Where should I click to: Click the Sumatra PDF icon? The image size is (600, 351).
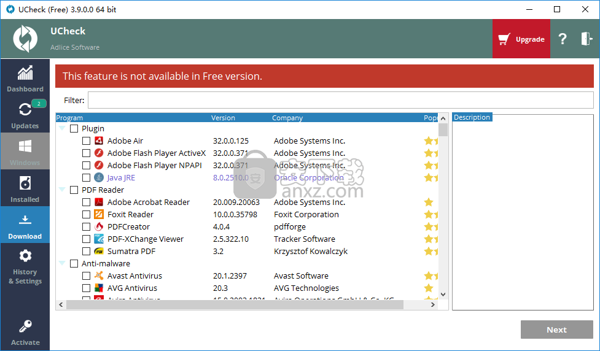click(x=99, y=251)
